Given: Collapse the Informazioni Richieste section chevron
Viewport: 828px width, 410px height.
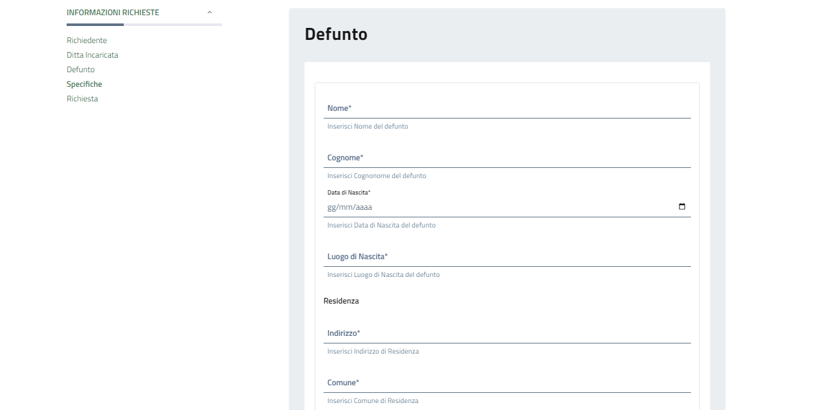Looking at the screenshot, I should pos(210,13).
